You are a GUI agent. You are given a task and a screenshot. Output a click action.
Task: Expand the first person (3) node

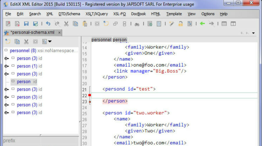[6, 58]
